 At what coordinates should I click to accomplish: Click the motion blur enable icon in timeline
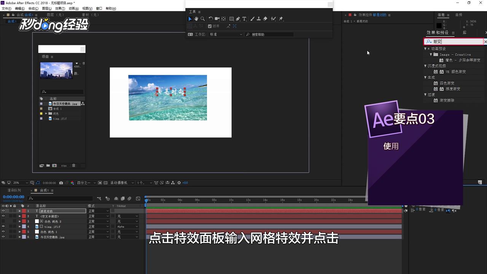tap(129, 198)
